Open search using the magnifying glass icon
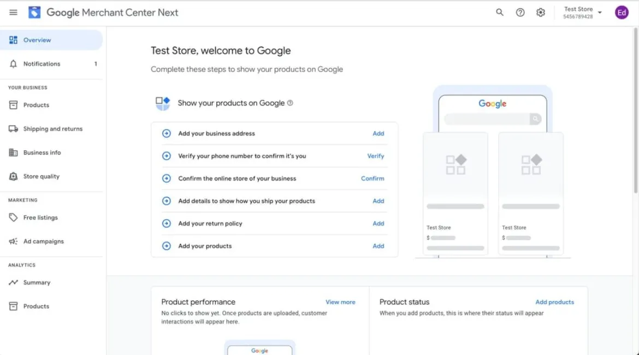Screen dimensions: 639x355 click(499, 11)
